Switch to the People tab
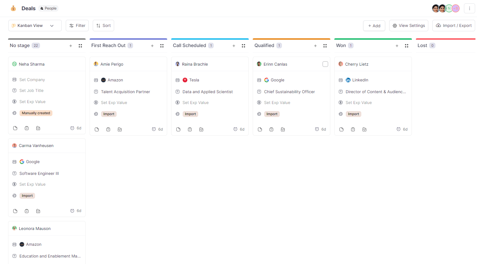Image resolution: width=477 pixels, height=264 pixels. [x=48, y=8]
